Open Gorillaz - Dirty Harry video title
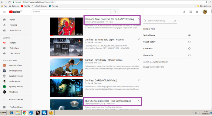Image resolution: width=212 pixels, height=116 pixels. tap(103, 60)
